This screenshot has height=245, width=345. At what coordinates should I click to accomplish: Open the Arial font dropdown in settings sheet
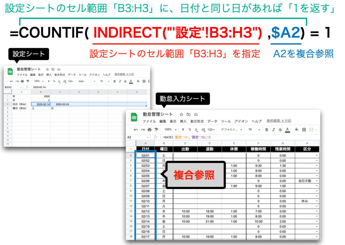[87, 82]
